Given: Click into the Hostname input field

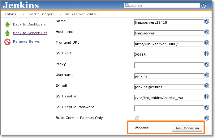Looking at the screenshot, I should click(169, 33).
